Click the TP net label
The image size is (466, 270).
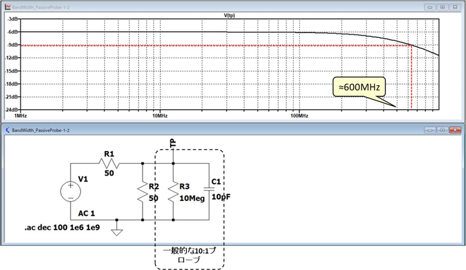(172, 142)
